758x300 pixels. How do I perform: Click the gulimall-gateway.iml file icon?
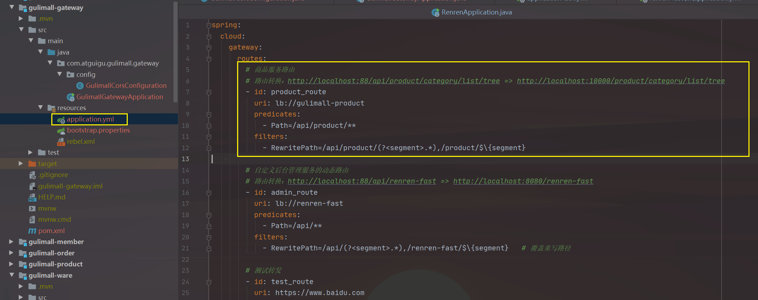(x=32, y=186)
